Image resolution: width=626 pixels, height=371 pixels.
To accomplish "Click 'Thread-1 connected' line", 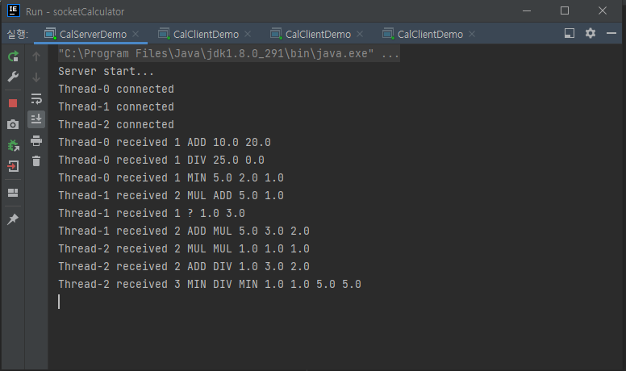I will [116, 106].
